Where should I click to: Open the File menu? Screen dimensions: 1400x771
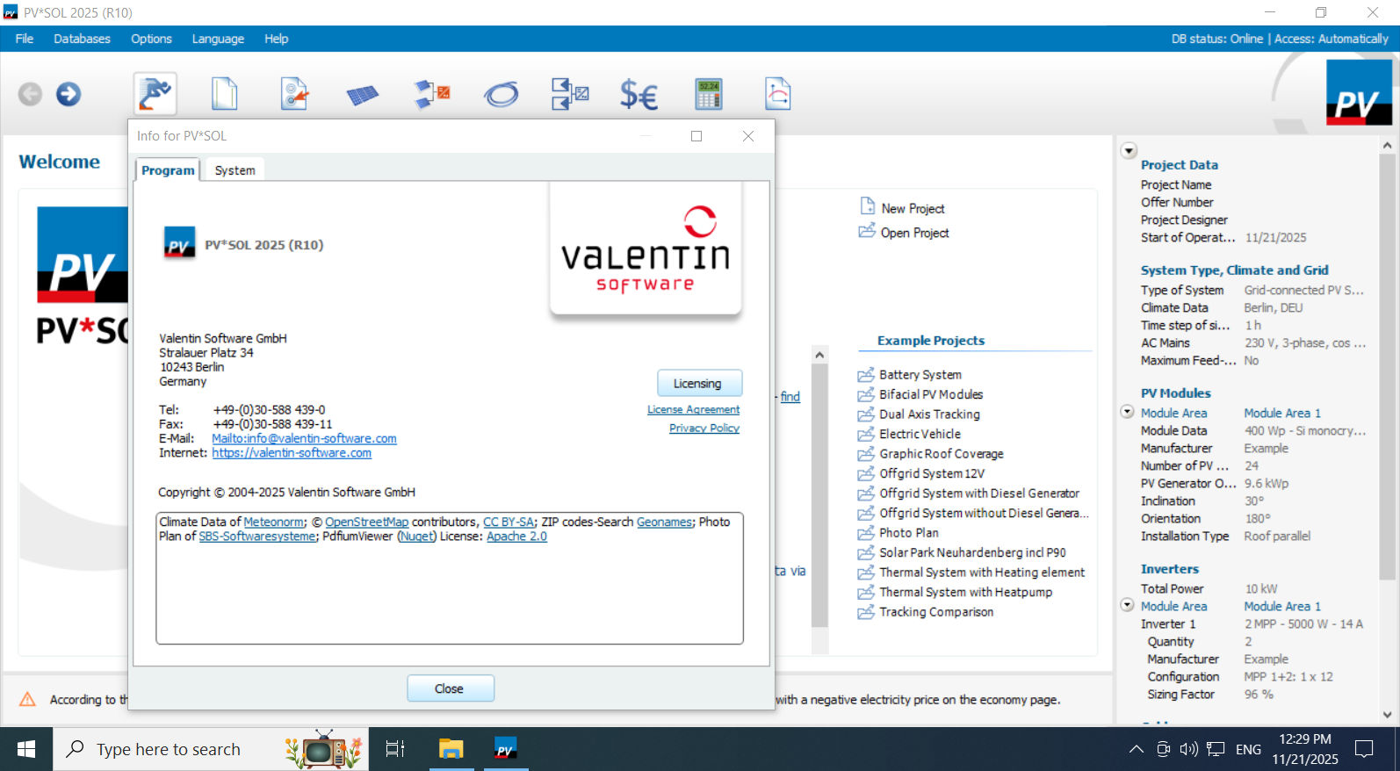coord(25,39)
